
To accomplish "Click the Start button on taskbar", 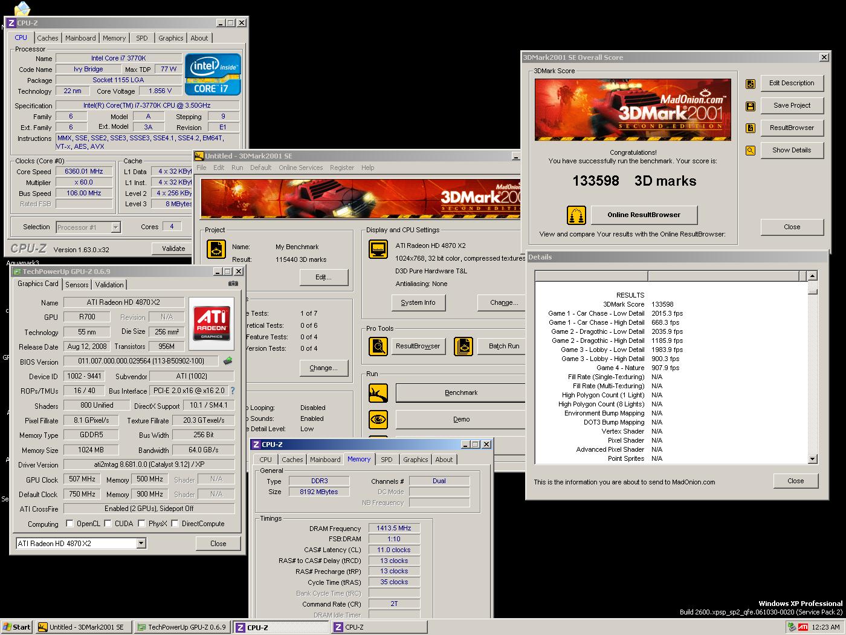I will [17, 627].
